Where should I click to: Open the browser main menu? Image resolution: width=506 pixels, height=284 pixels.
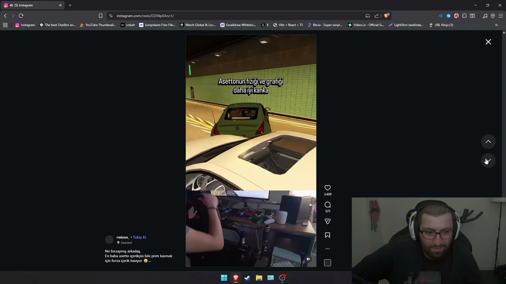(501, 16)
